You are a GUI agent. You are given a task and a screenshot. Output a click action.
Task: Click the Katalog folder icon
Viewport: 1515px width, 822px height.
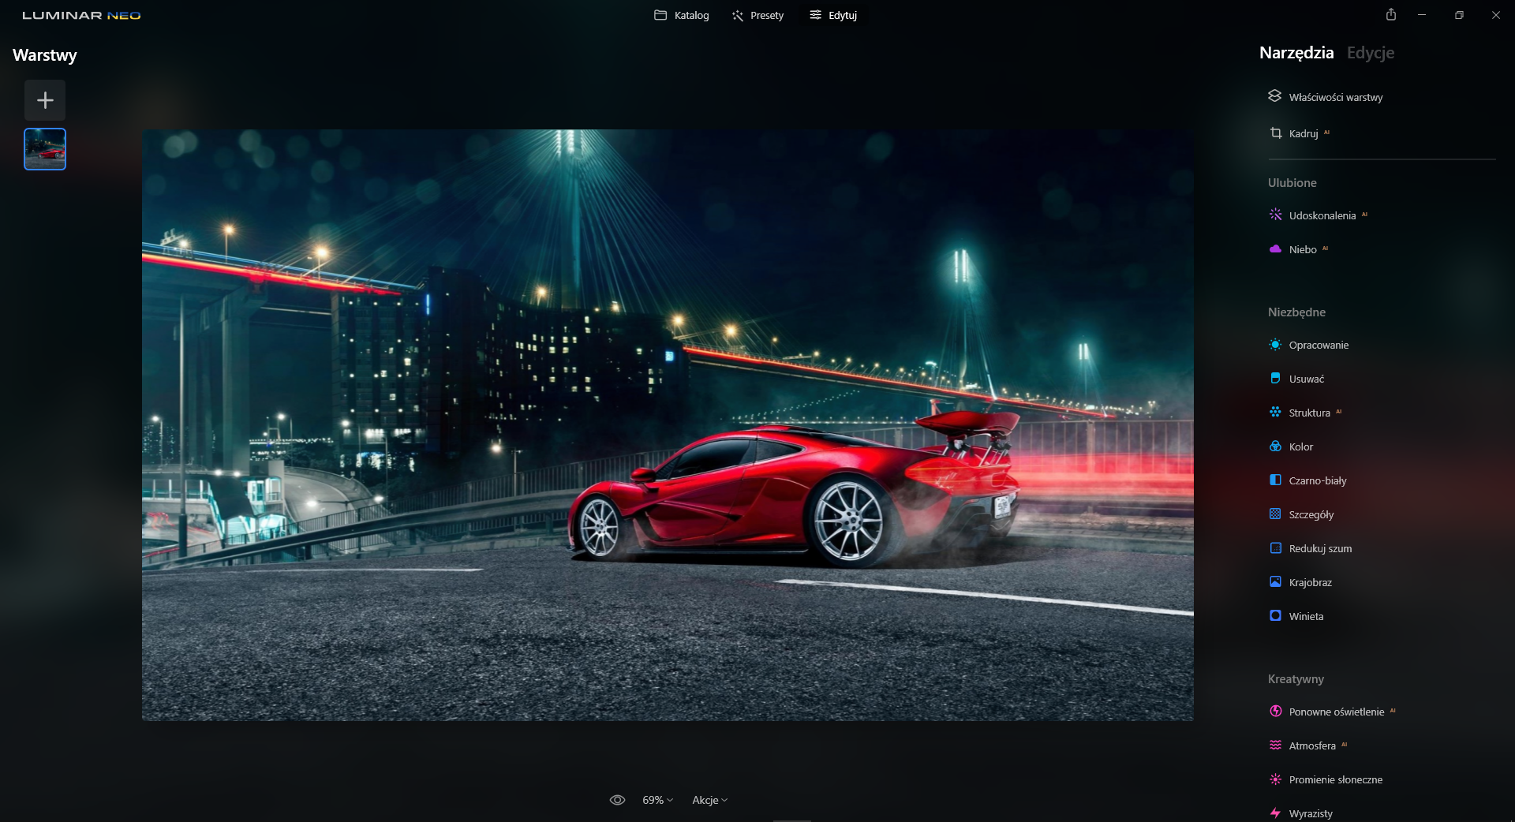[x=660, y=15]
